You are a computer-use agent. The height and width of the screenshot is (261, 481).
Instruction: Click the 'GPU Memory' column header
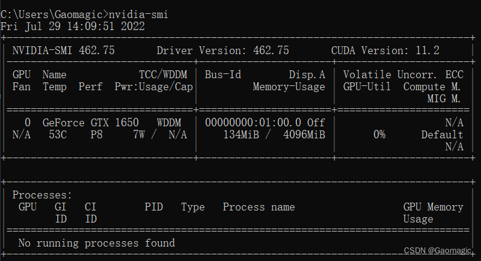433,207
